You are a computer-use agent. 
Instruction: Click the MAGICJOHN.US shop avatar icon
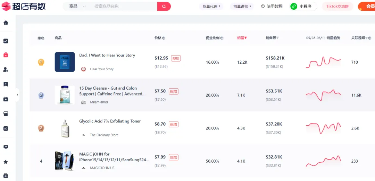pos(83,168)
